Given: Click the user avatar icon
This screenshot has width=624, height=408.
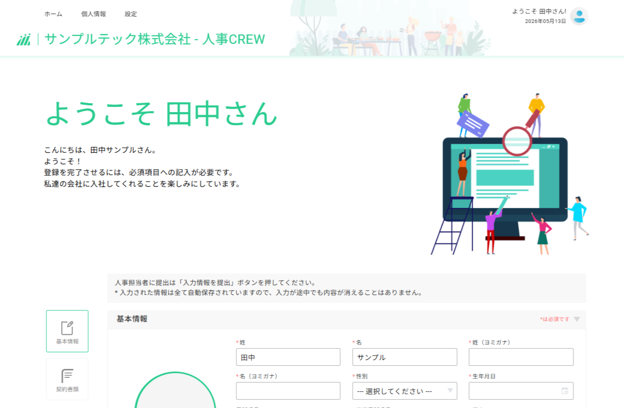Looking at the screenshot, I should 579,16.
